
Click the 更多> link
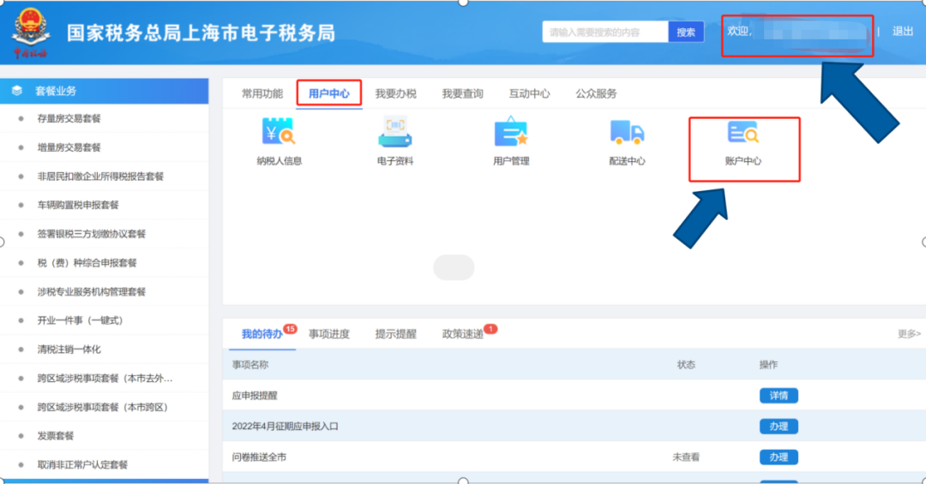[909, 334]
